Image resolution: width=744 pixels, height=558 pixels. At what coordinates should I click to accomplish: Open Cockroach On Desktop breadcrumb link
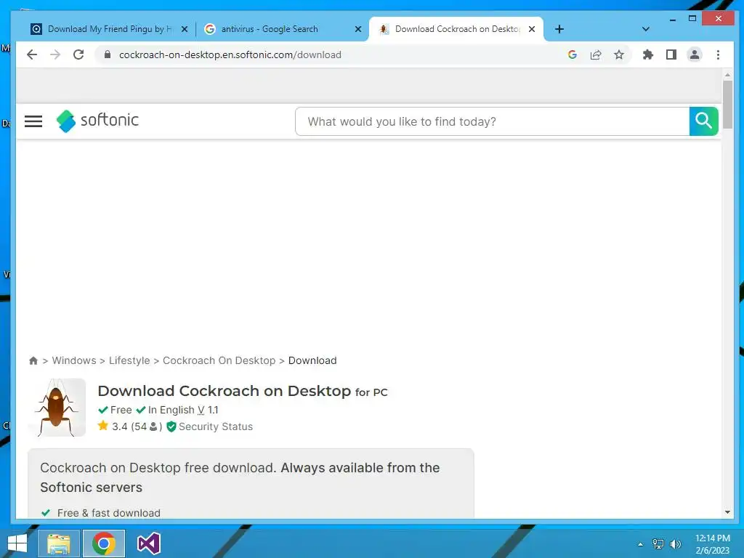point(219,360)
